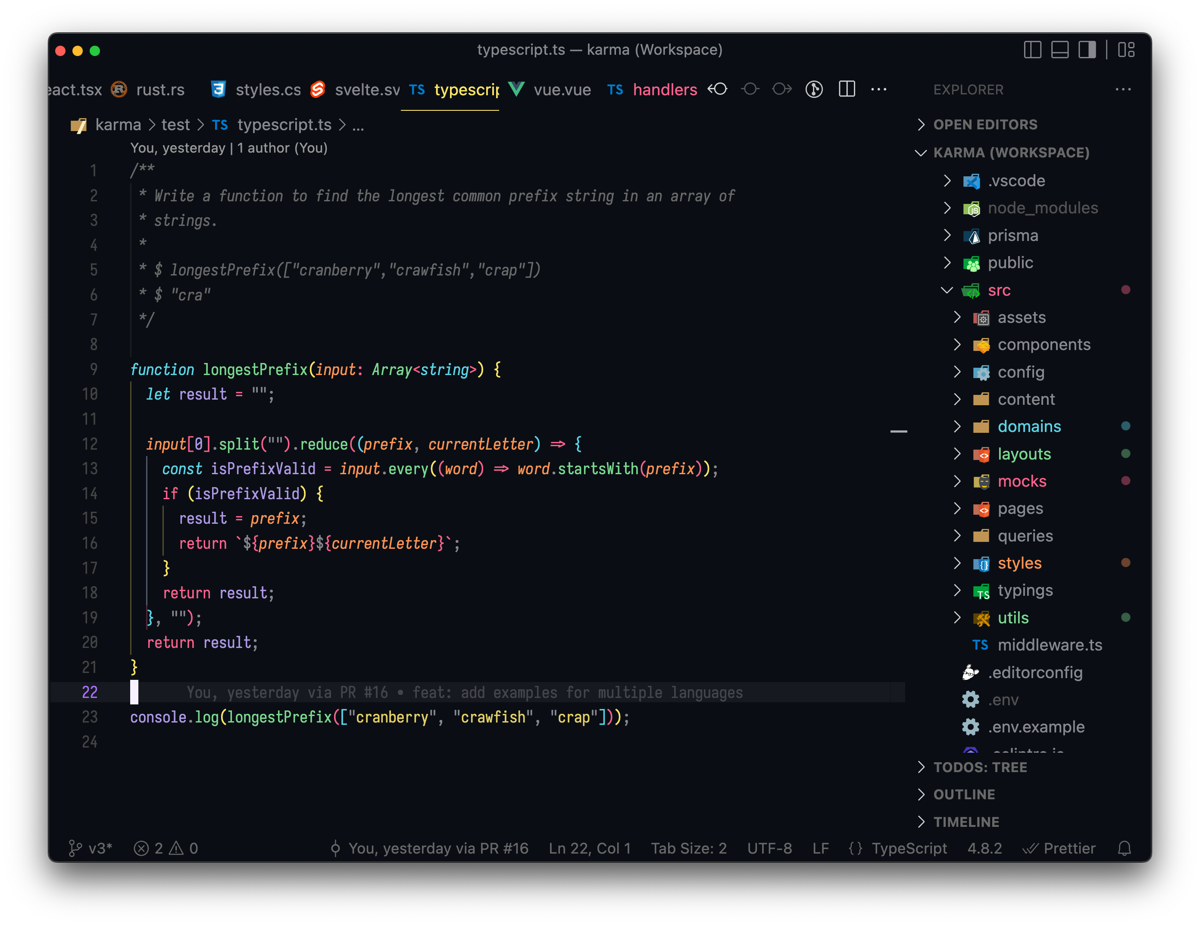Click the git graph icon near the tabs

[x=814, y=89]
